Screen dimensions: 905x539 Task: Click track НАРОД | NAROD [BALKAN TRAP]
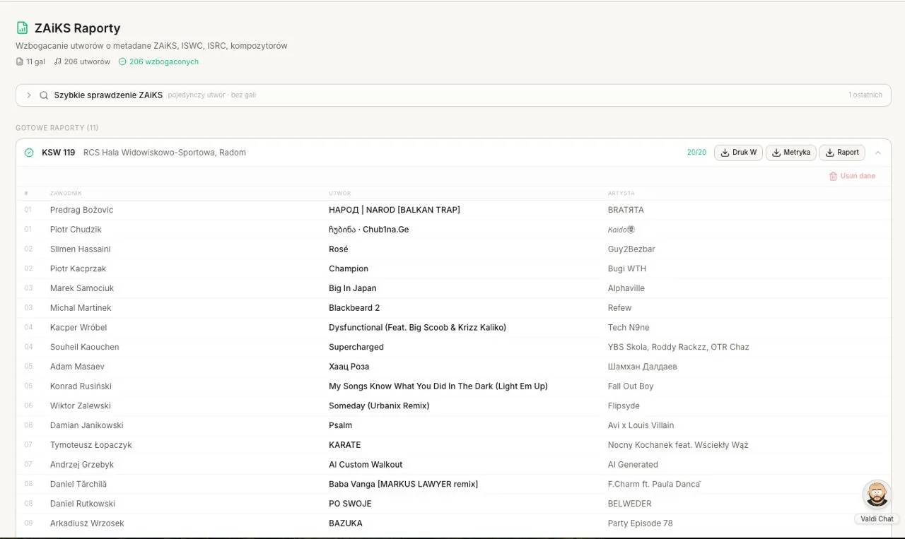[x=395, y=210]
